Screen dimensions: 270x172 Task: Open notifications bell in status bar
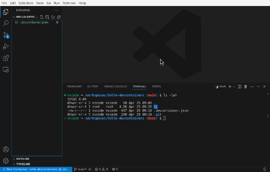(265, 169)
